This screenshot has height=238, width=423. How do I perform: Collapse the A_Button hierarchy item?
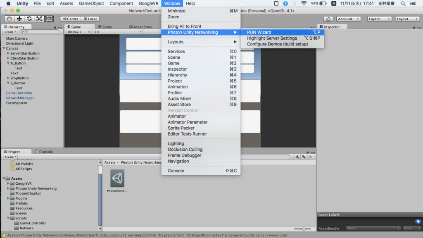tap(8, 63)
